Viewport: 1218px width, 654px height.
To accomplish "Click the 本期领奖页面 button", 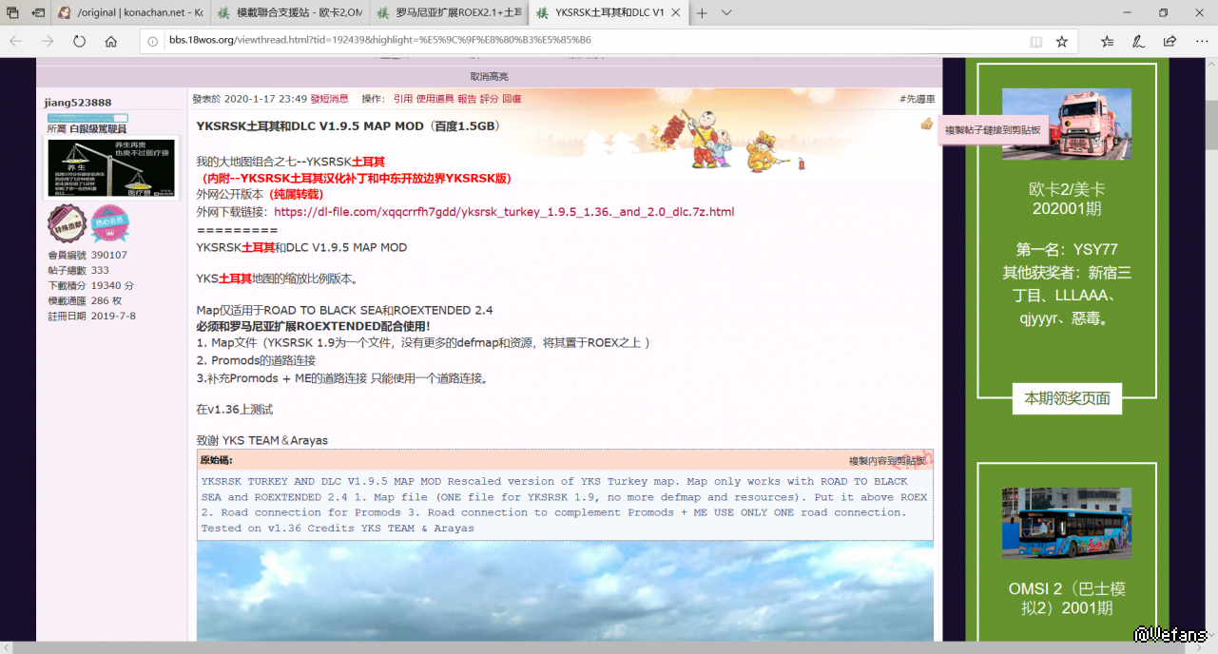I will (x=1067, y=398).
